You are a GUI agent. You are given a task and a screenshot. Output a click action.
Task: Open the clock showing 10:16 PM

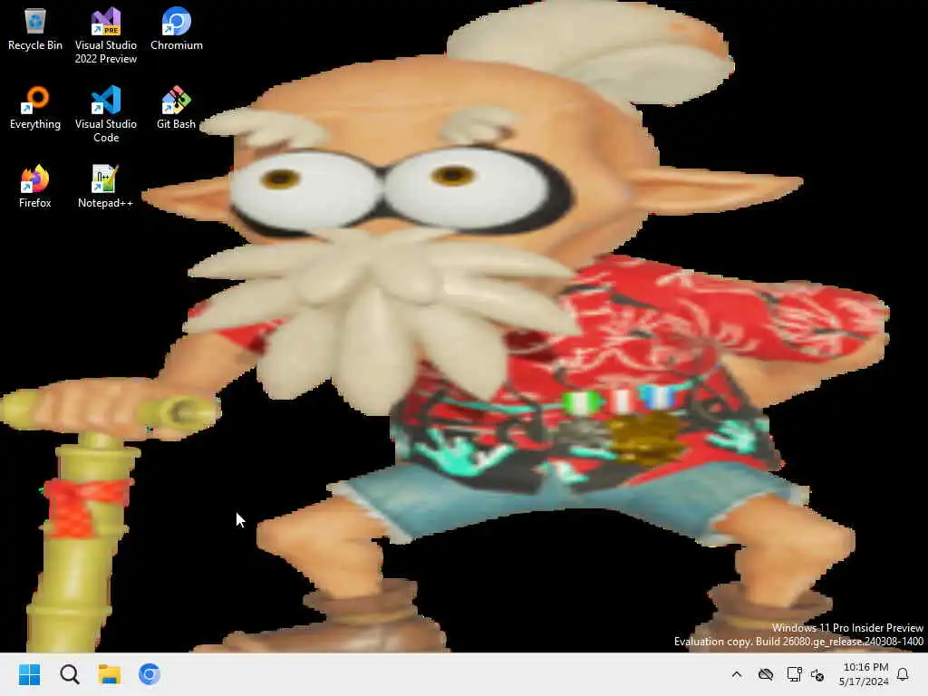(x=865, y=674)
